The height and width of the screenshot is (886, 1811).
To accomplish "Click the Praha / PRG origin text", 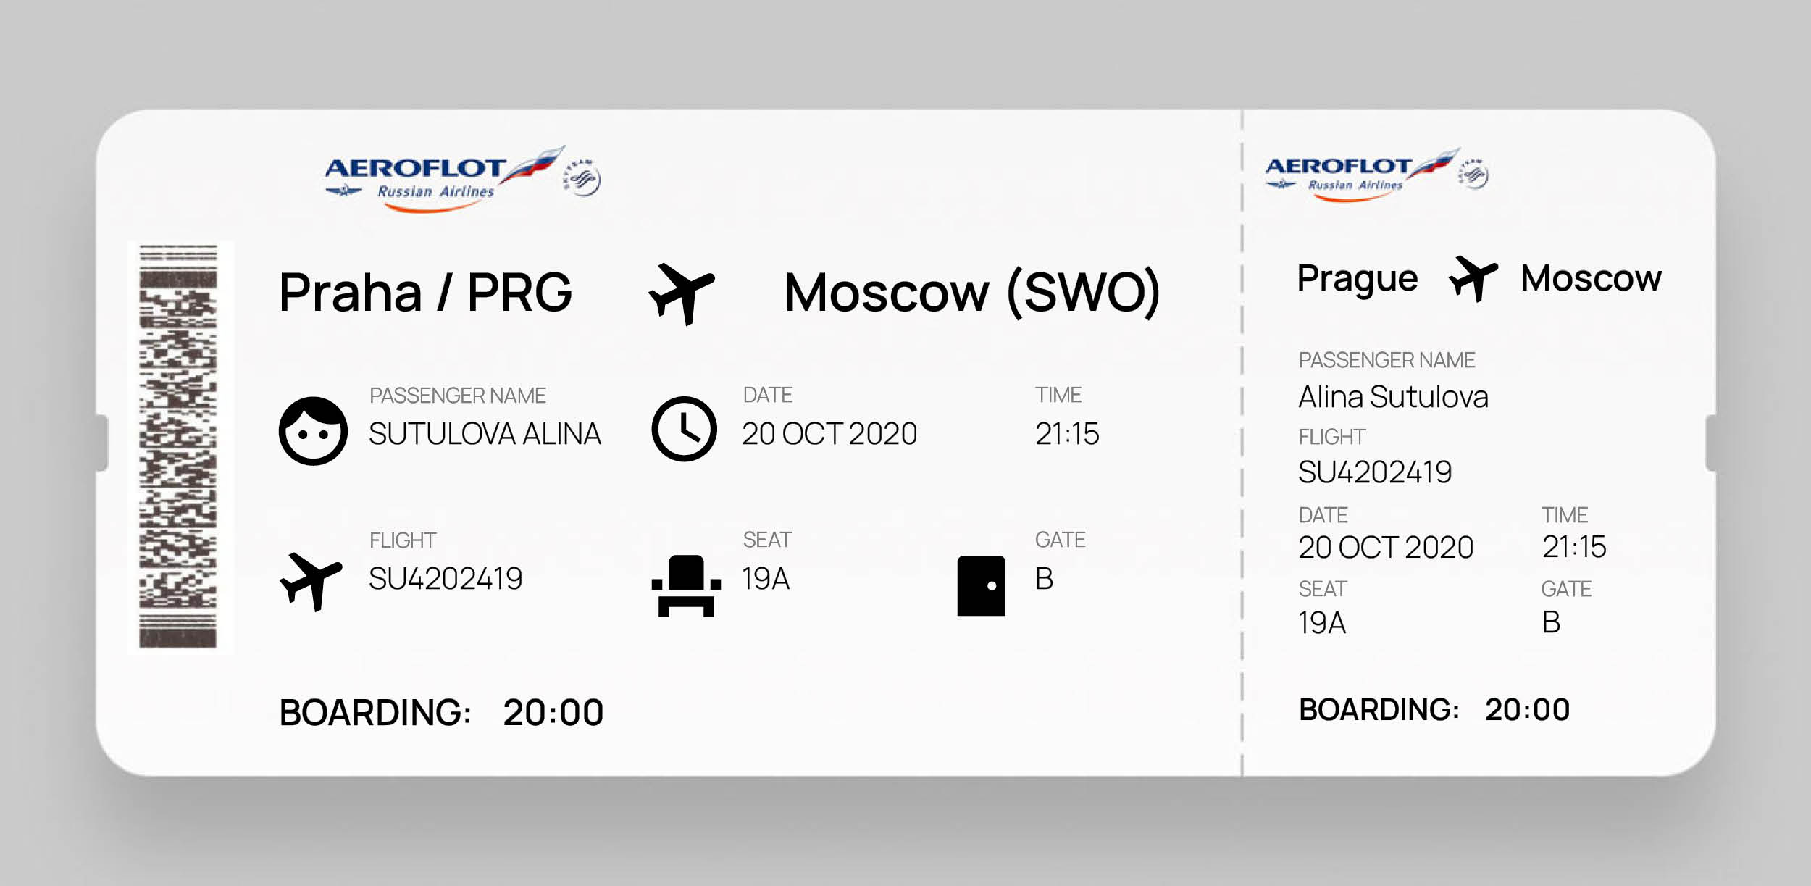I will coord(425,293).
